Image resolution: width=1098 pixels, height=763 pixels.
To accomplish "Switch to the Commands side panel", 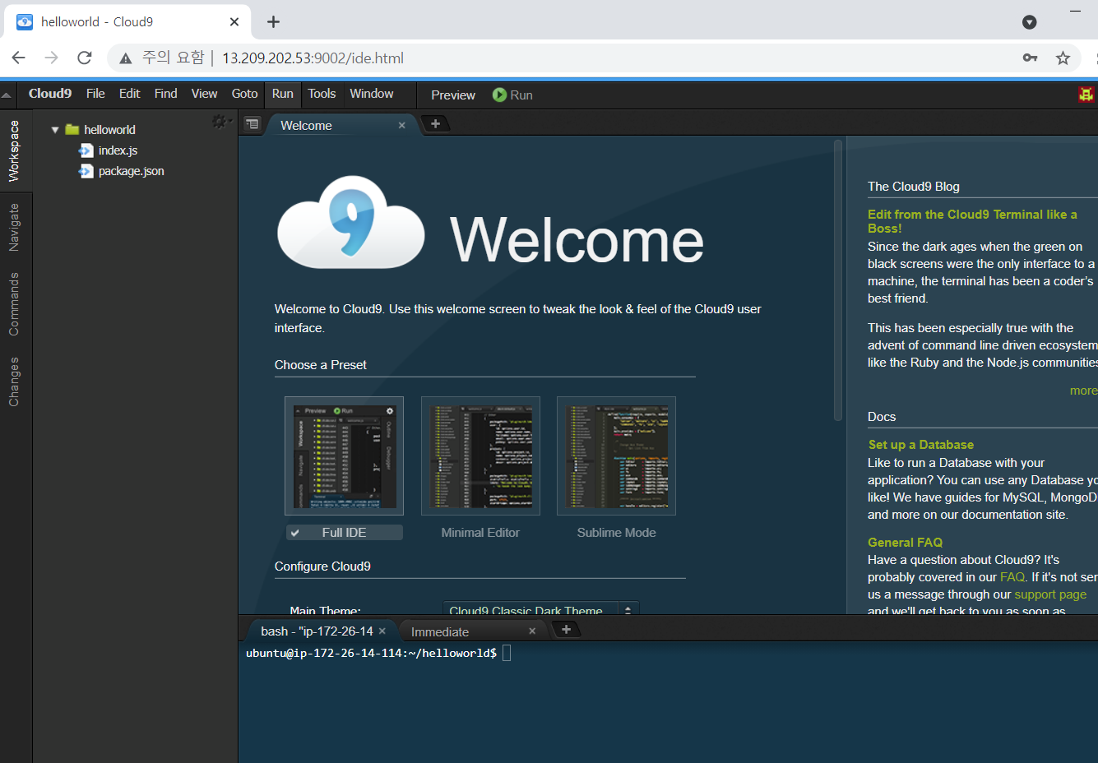I will click(x=14, y=303).
